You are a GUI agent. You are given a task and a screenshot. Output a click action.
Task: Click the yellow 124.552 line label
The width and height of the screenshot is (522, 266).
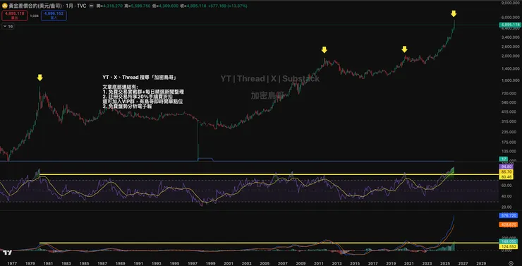coord(508,246)
